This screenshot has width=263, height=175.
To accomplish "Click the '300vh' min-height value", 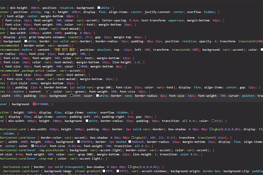I will pyautogui.click(x=35, y=8).
